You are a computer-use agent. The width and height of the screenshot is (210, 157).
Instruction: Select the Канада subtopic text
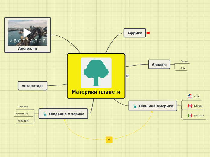pos(198,106)
